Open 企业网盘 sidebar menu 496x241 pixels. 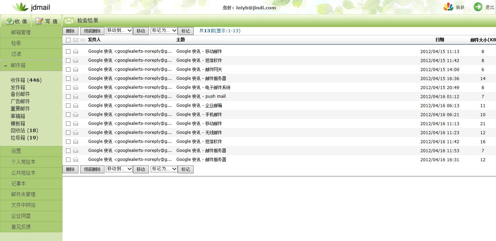(x=31, y=216)
